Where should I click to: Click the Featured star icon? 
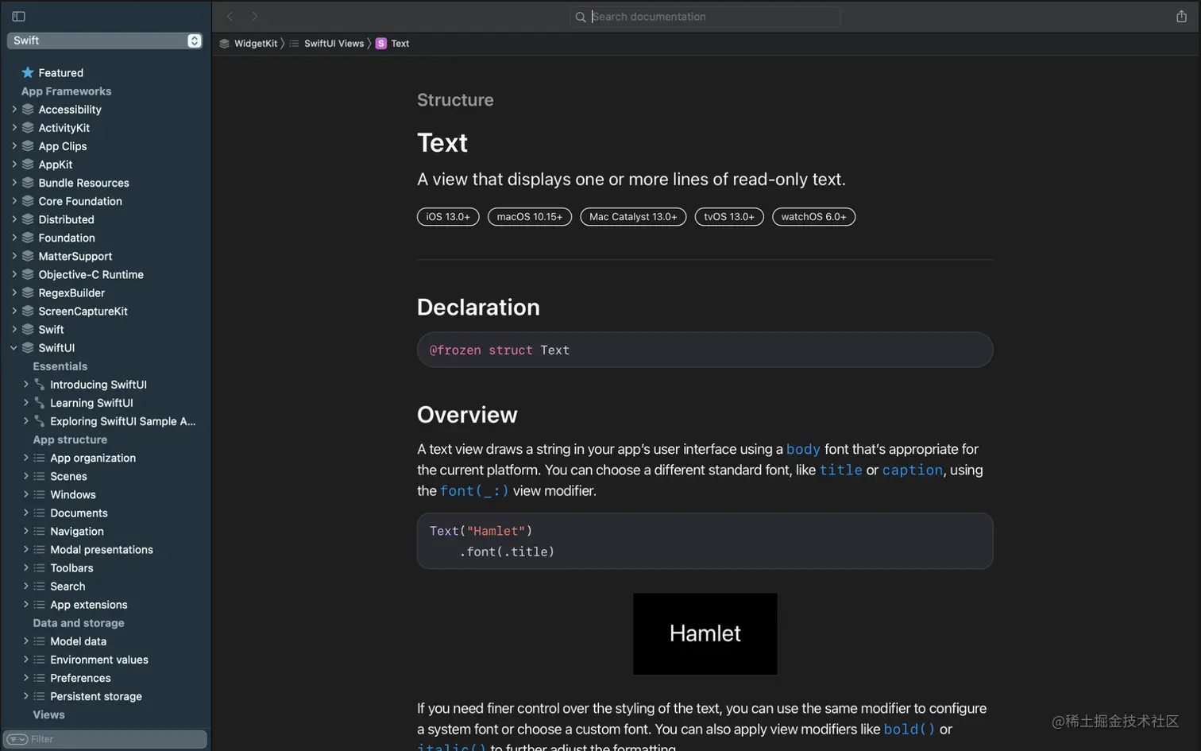click(28, 72)
